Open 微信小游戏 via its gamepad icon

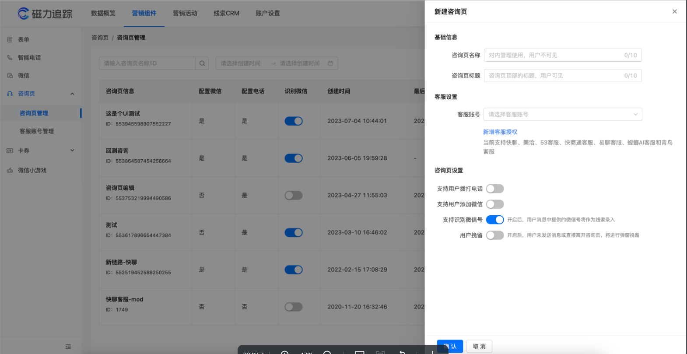coord(10,170)
